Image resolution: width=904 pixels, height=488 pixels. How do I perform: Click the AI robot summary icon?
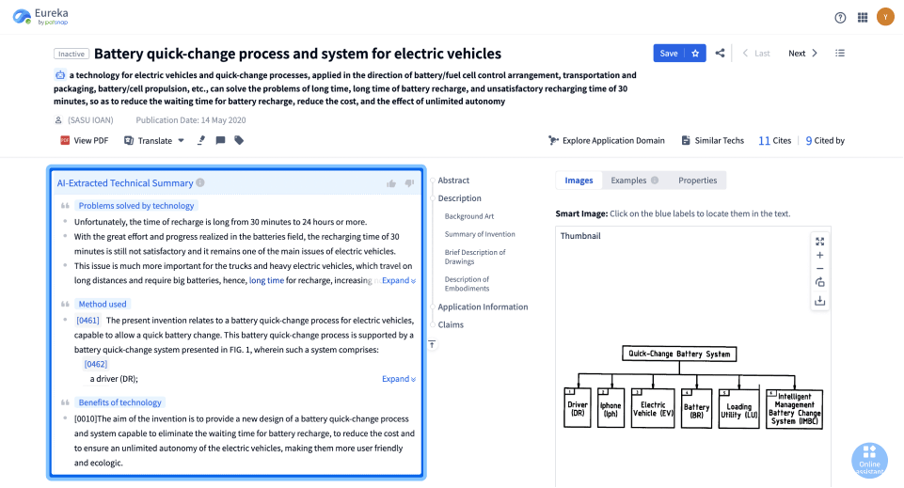[x=60, y=75]
